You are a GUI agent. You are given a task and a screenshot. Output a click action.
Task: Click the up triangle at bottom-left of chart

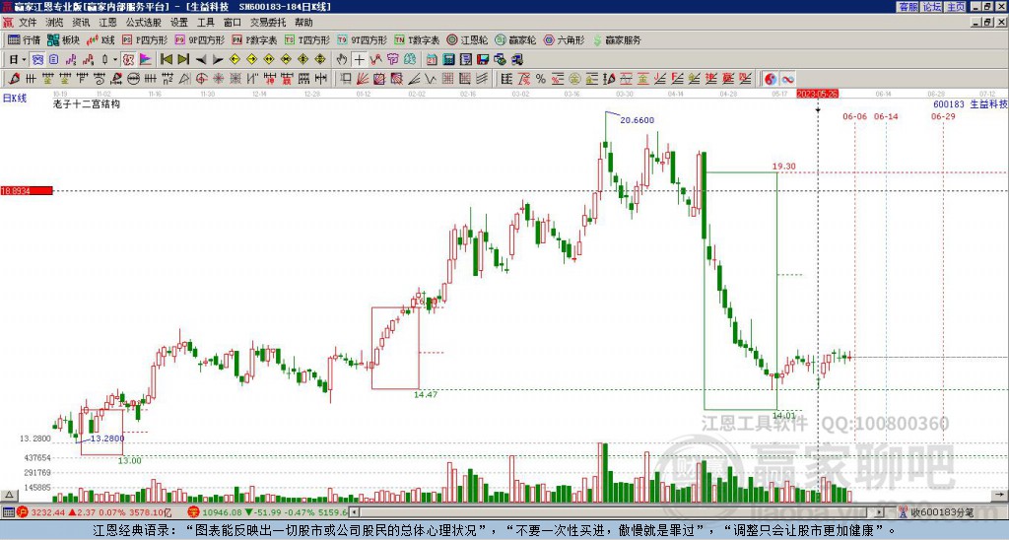[9, 495]
